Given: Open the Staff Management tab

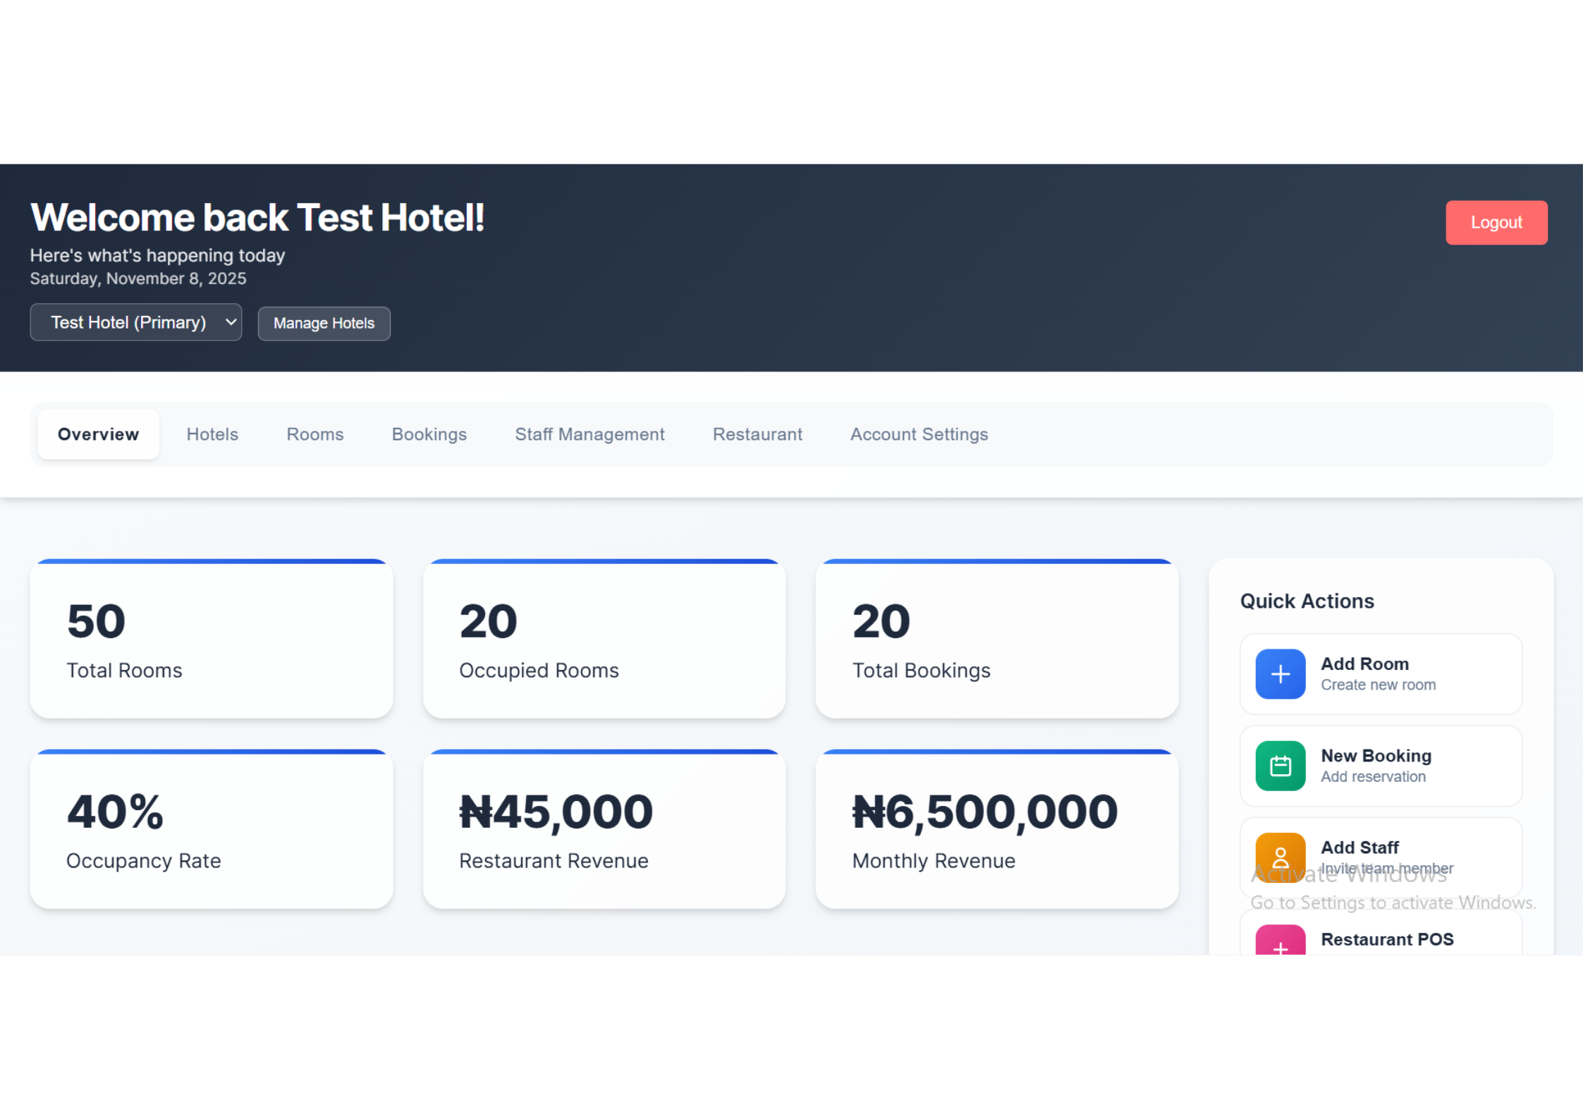Looking at the screenshot, I should [589, 434].
